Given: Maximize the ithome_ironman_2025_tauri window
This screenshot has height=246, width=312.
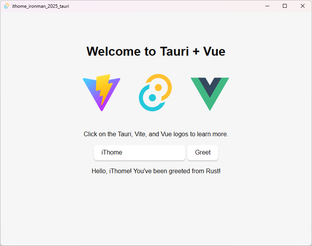Looking at the screenshot, I should pyautogui.click(x=285, y=6).
